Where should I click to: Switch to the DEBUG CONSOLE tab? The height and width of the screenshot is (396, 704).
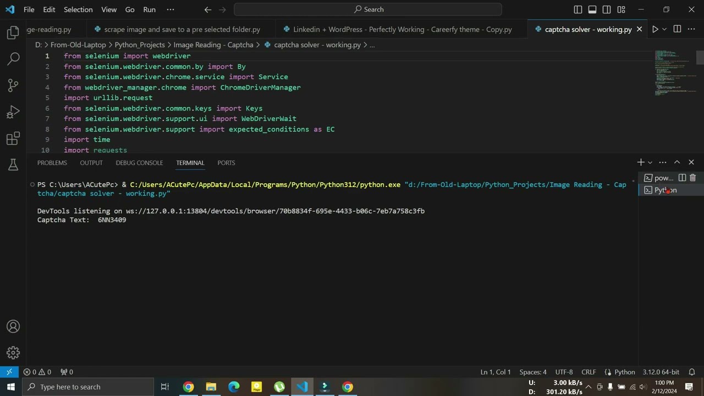coord(139,163)
